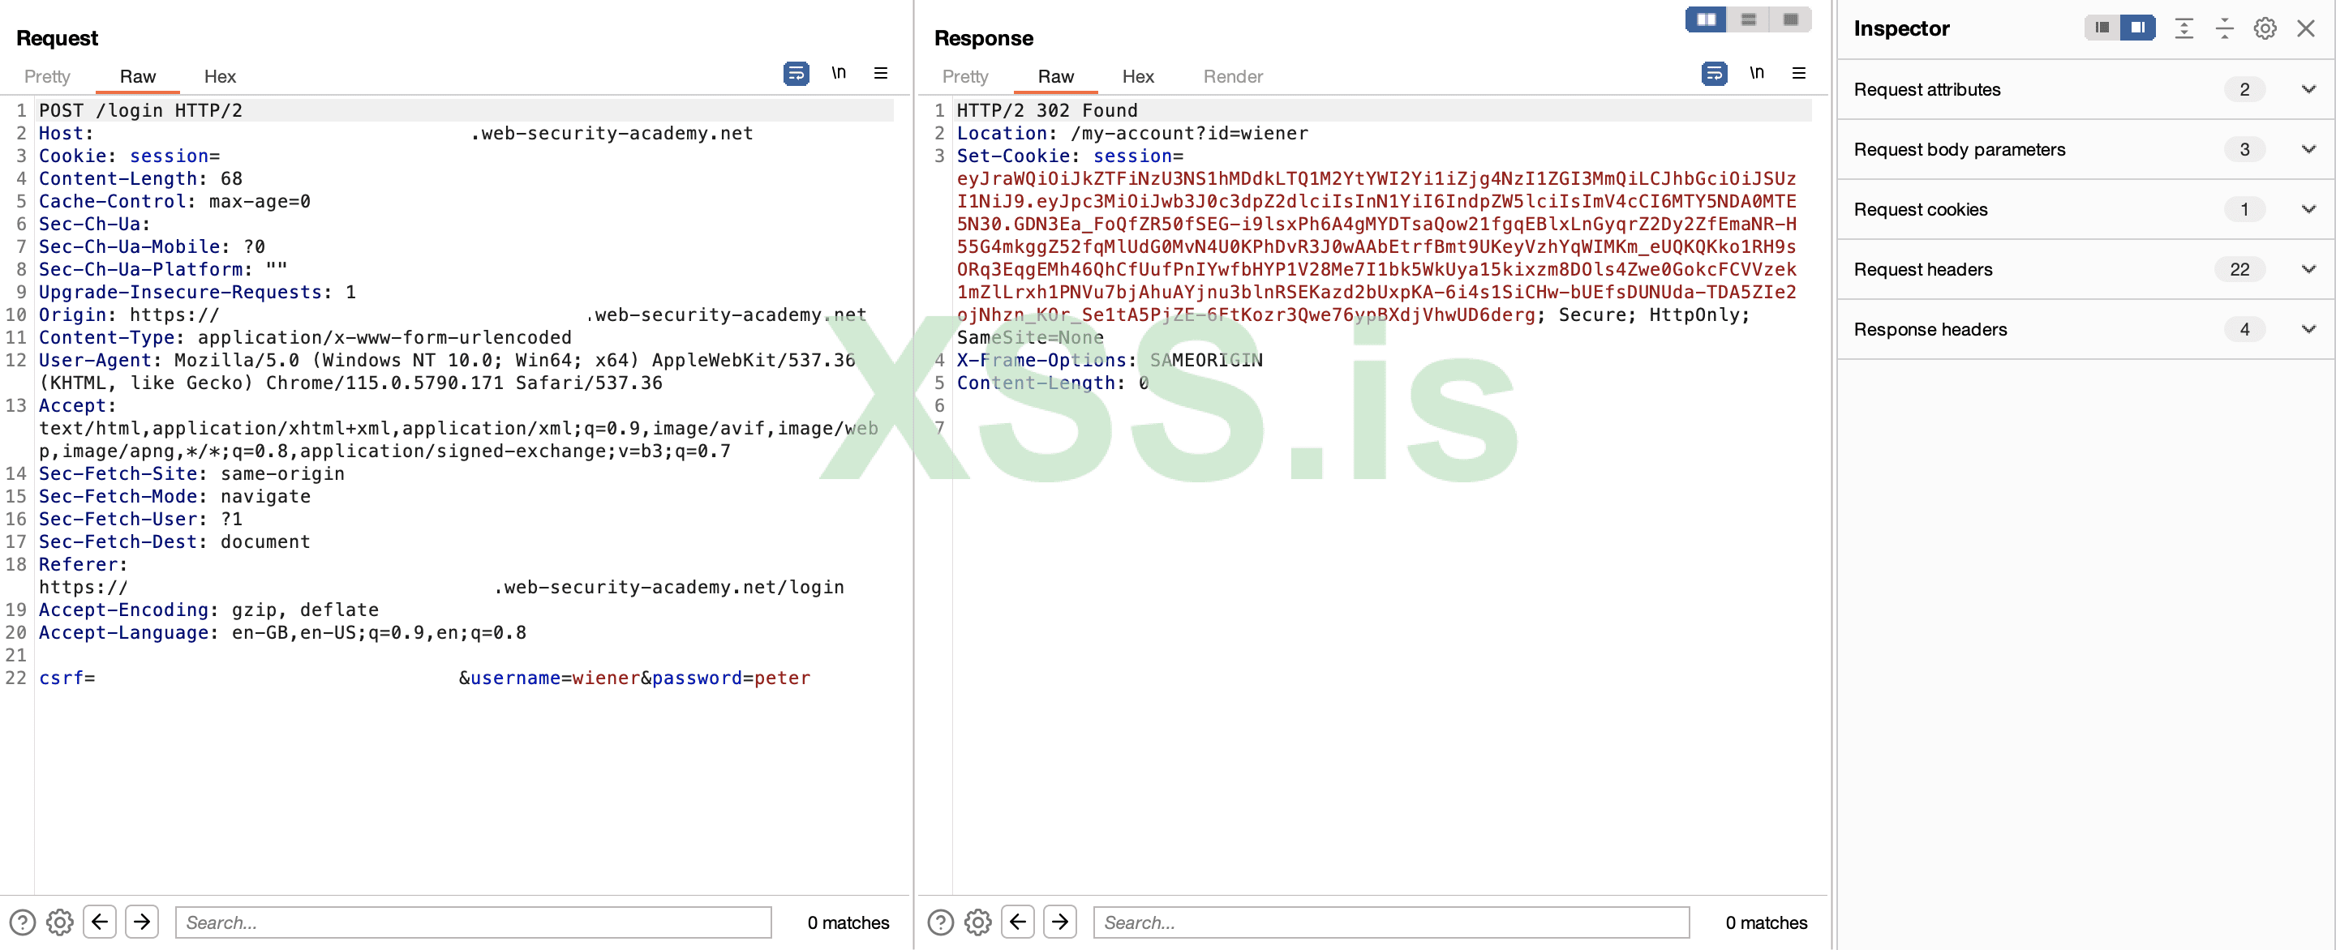
Task: Switch Request view to Hex tab
Action: point(220,77)
